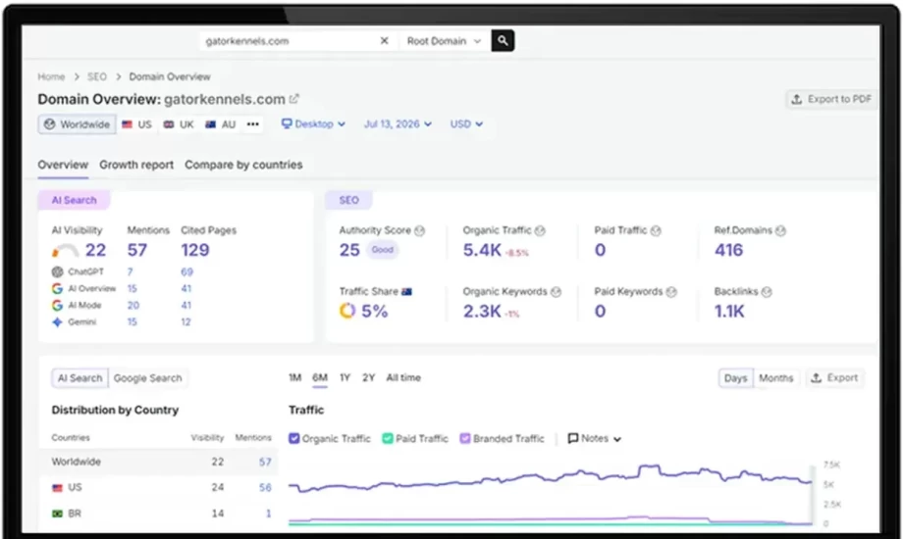Click the organic traffic chart line
The height and width of the screenshot is (539, 903).
(x=550, y=478)
